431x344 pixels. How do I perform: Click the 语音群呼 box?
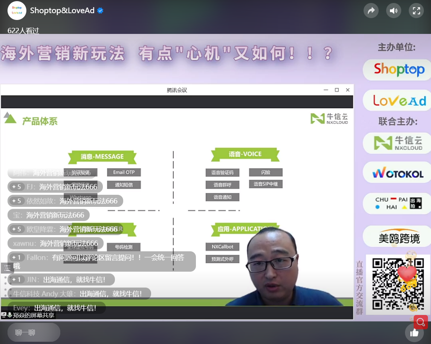[x=222, y=185]
